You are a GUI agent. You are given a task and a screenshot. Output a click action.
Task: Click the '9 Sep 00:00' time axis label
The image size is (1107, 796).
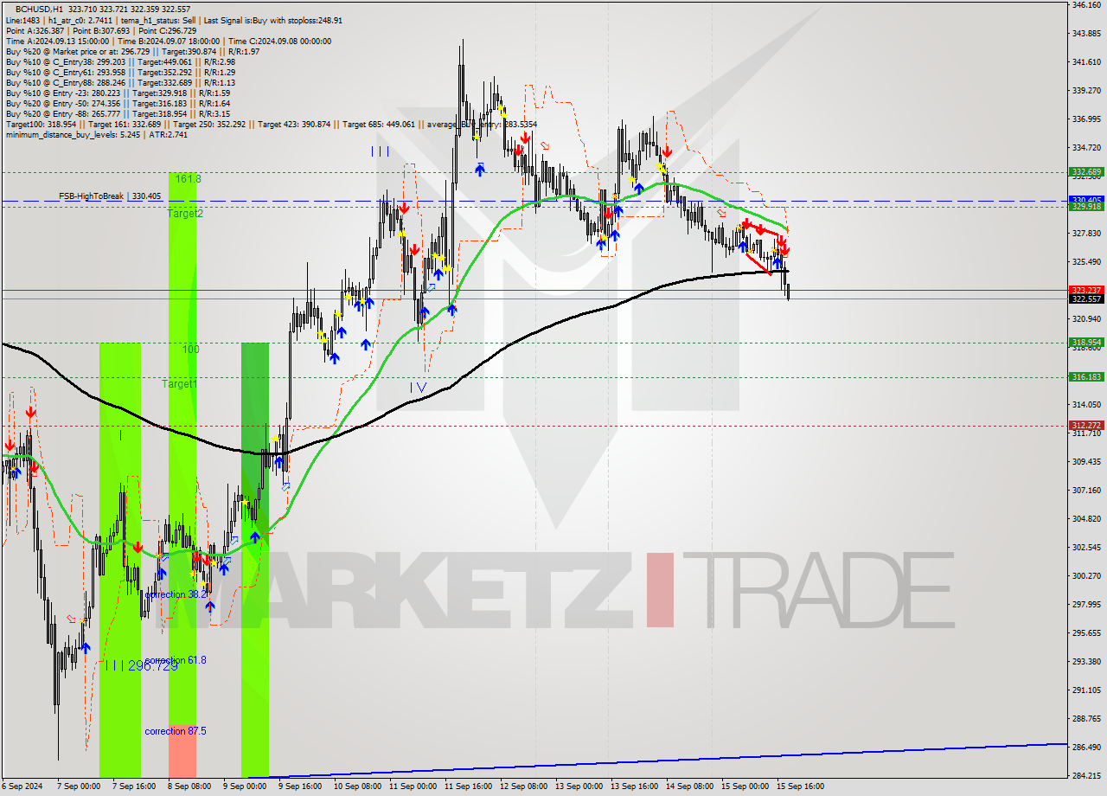[x=245, y=786]
